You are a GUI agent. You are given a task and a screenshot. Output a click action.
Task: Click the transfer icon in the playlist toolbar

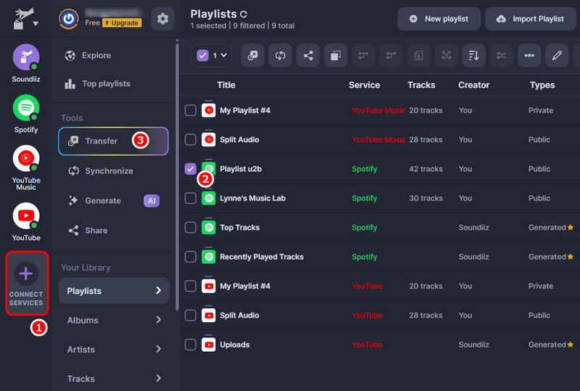point(252,56)
